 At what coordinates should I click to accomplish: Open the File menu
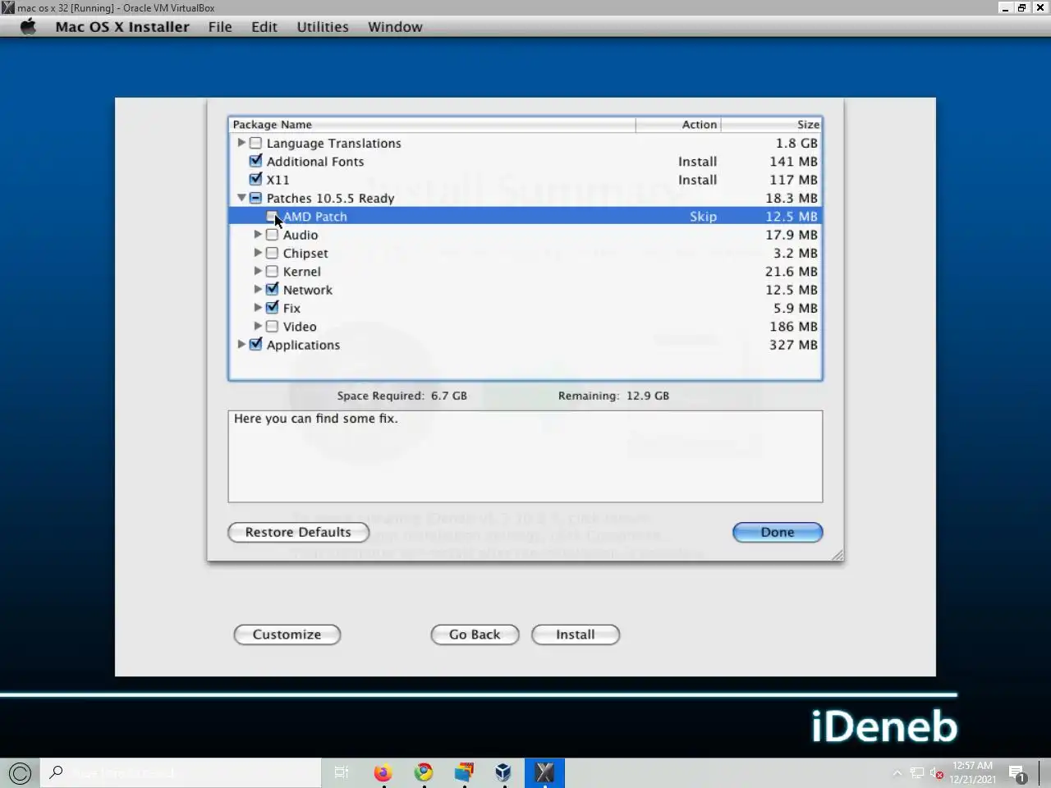click(220, 26)
